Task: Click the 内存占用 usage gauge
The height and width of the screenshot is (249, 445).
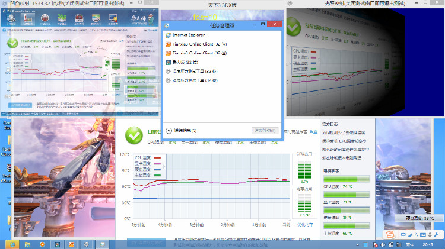Action: click(304, 203)
